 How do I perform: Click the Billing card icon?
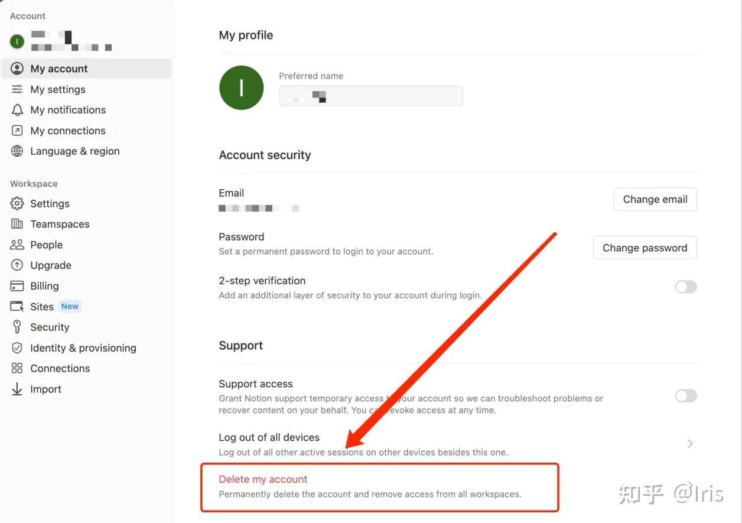coord(17,286)
